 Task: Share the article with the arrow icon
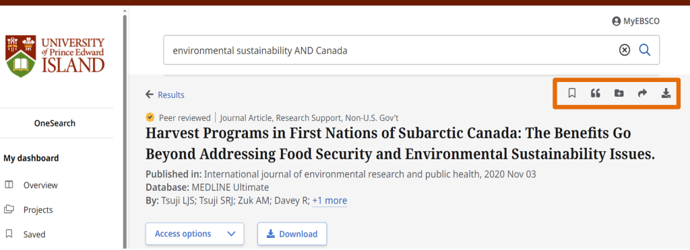tap(642, 93)
